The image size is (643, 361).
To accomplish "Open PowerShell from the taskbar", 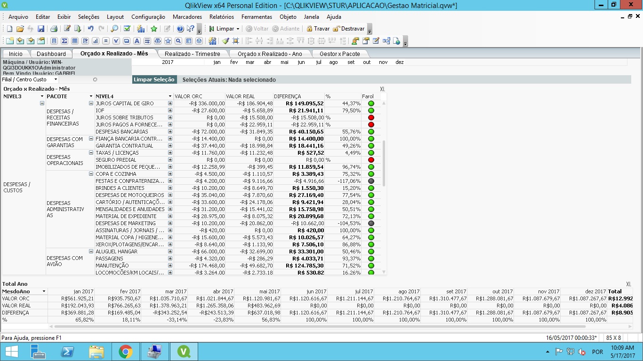I will pos(67,352).
